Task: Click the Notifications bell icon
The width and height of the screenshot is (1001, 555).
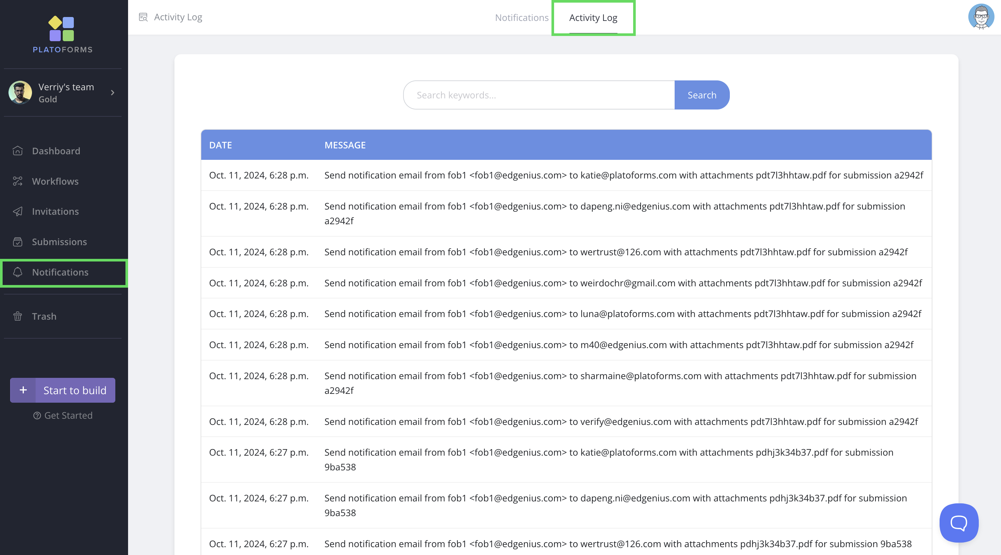Action: click(x=18, y=272)
